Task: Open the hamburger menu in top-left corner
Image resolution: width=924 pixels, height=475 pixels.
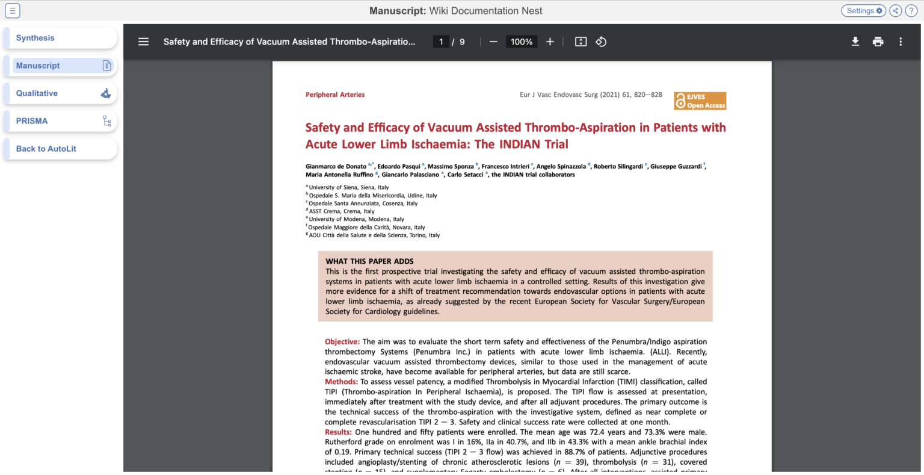Action: (x=12, y=11)
